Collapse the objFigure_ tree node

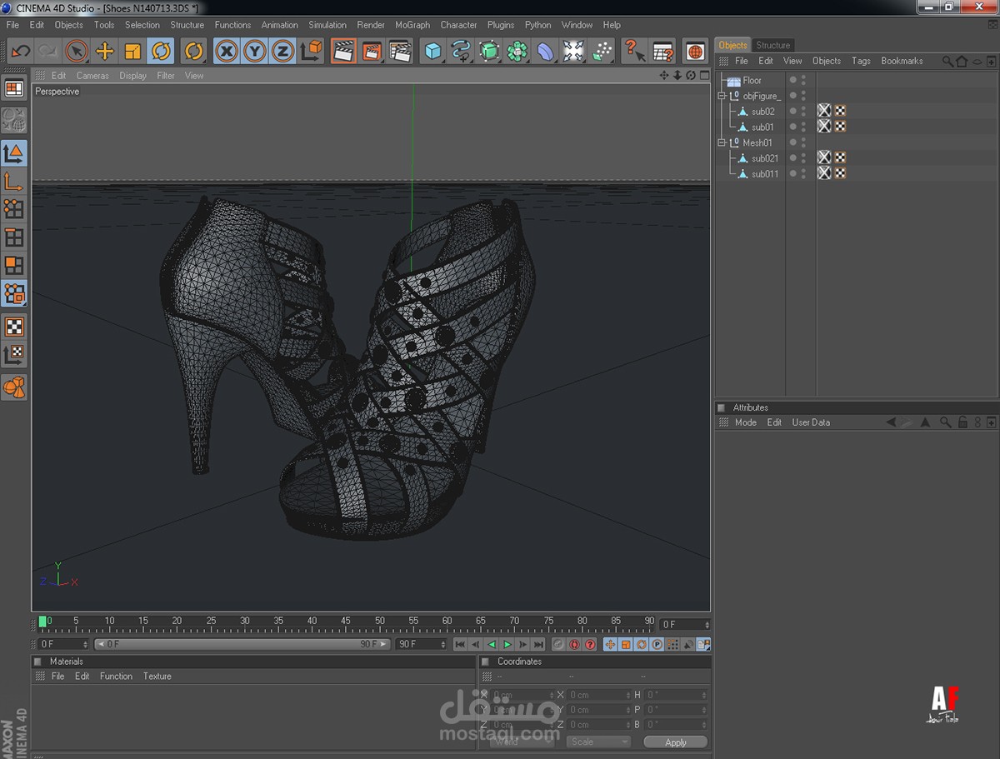(x=722, y=96)
